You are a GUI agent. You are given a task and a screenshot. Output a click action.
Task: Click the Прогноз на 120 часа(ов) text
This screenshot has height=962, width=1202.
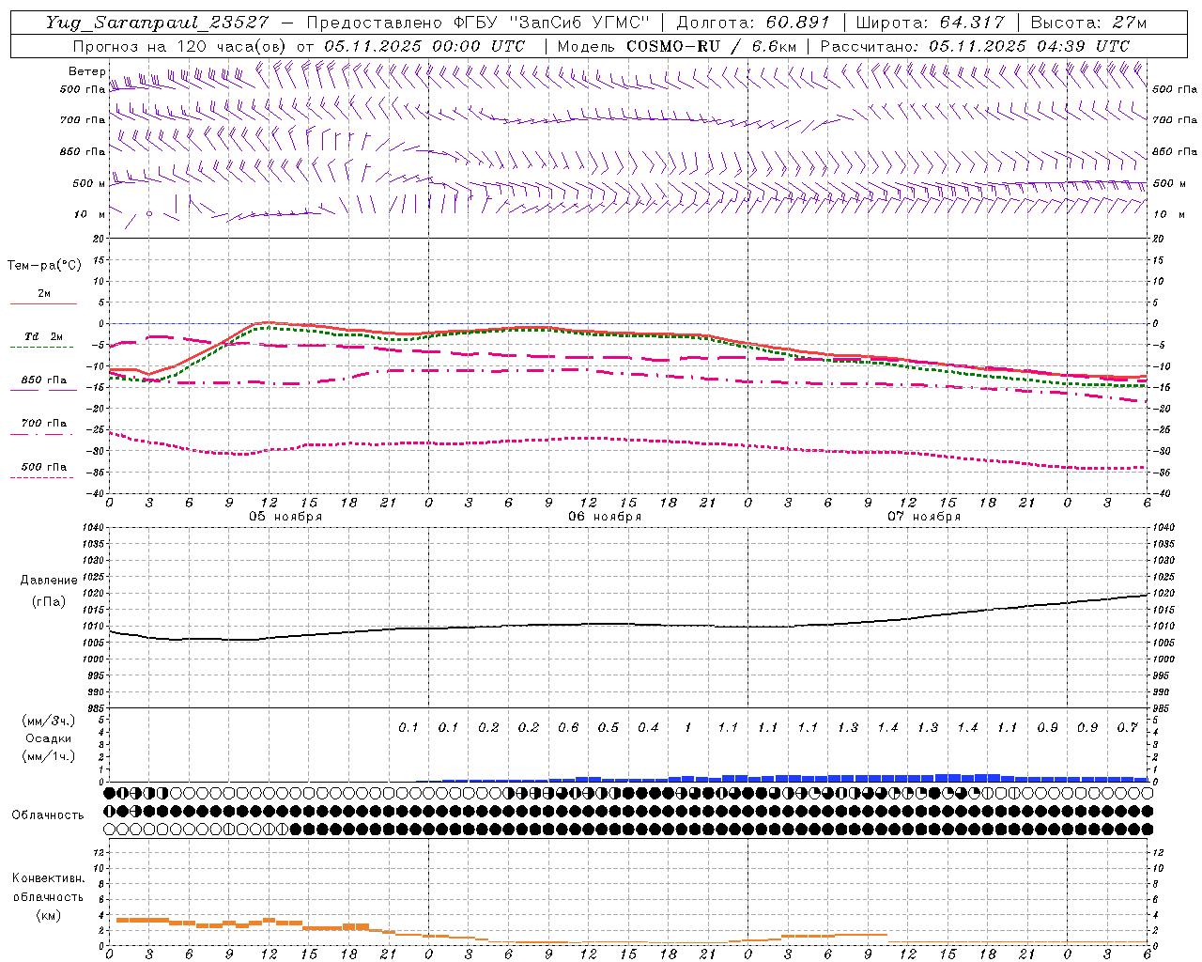tap(180, 46)
